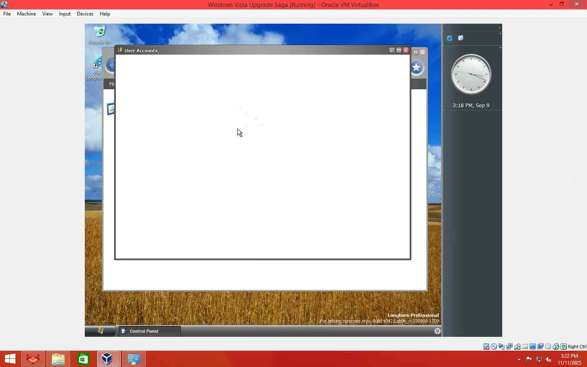Viewport: 587px width, 367px height.
Task: Open the topmost sidebar options arrow
Action: point(499,27)
